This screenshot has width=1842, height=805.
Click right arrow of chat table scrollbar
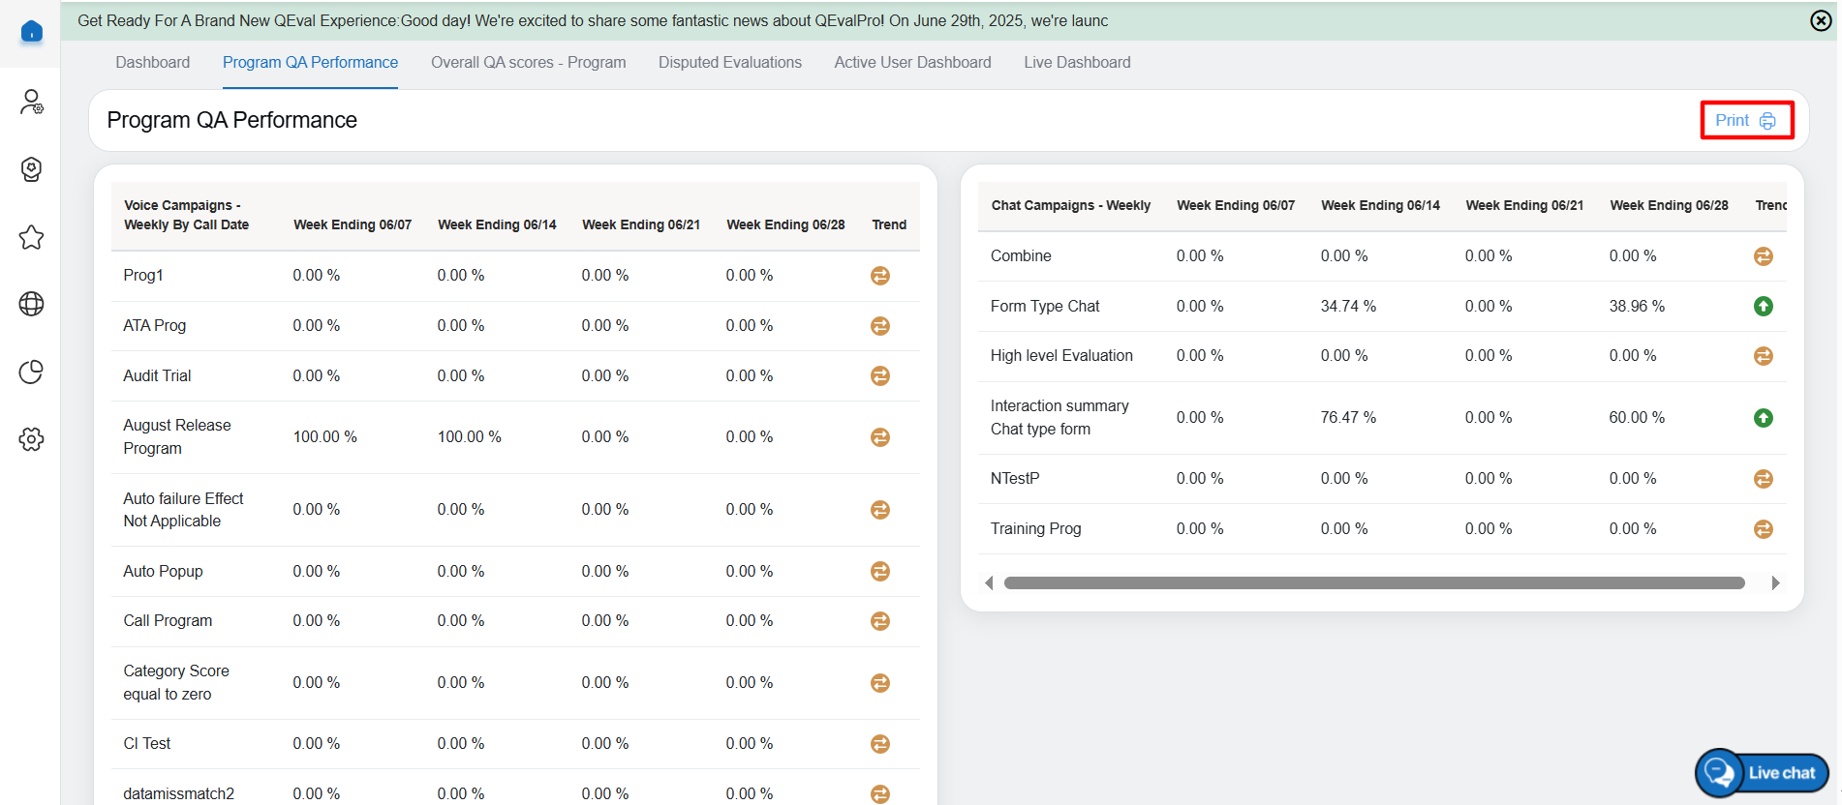(x=1775, y=582)
